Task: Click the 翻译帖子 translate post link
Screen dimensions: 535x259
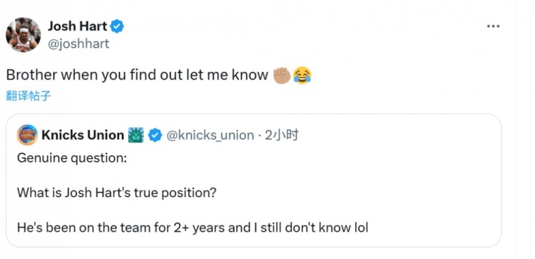Action: point(29,96)
